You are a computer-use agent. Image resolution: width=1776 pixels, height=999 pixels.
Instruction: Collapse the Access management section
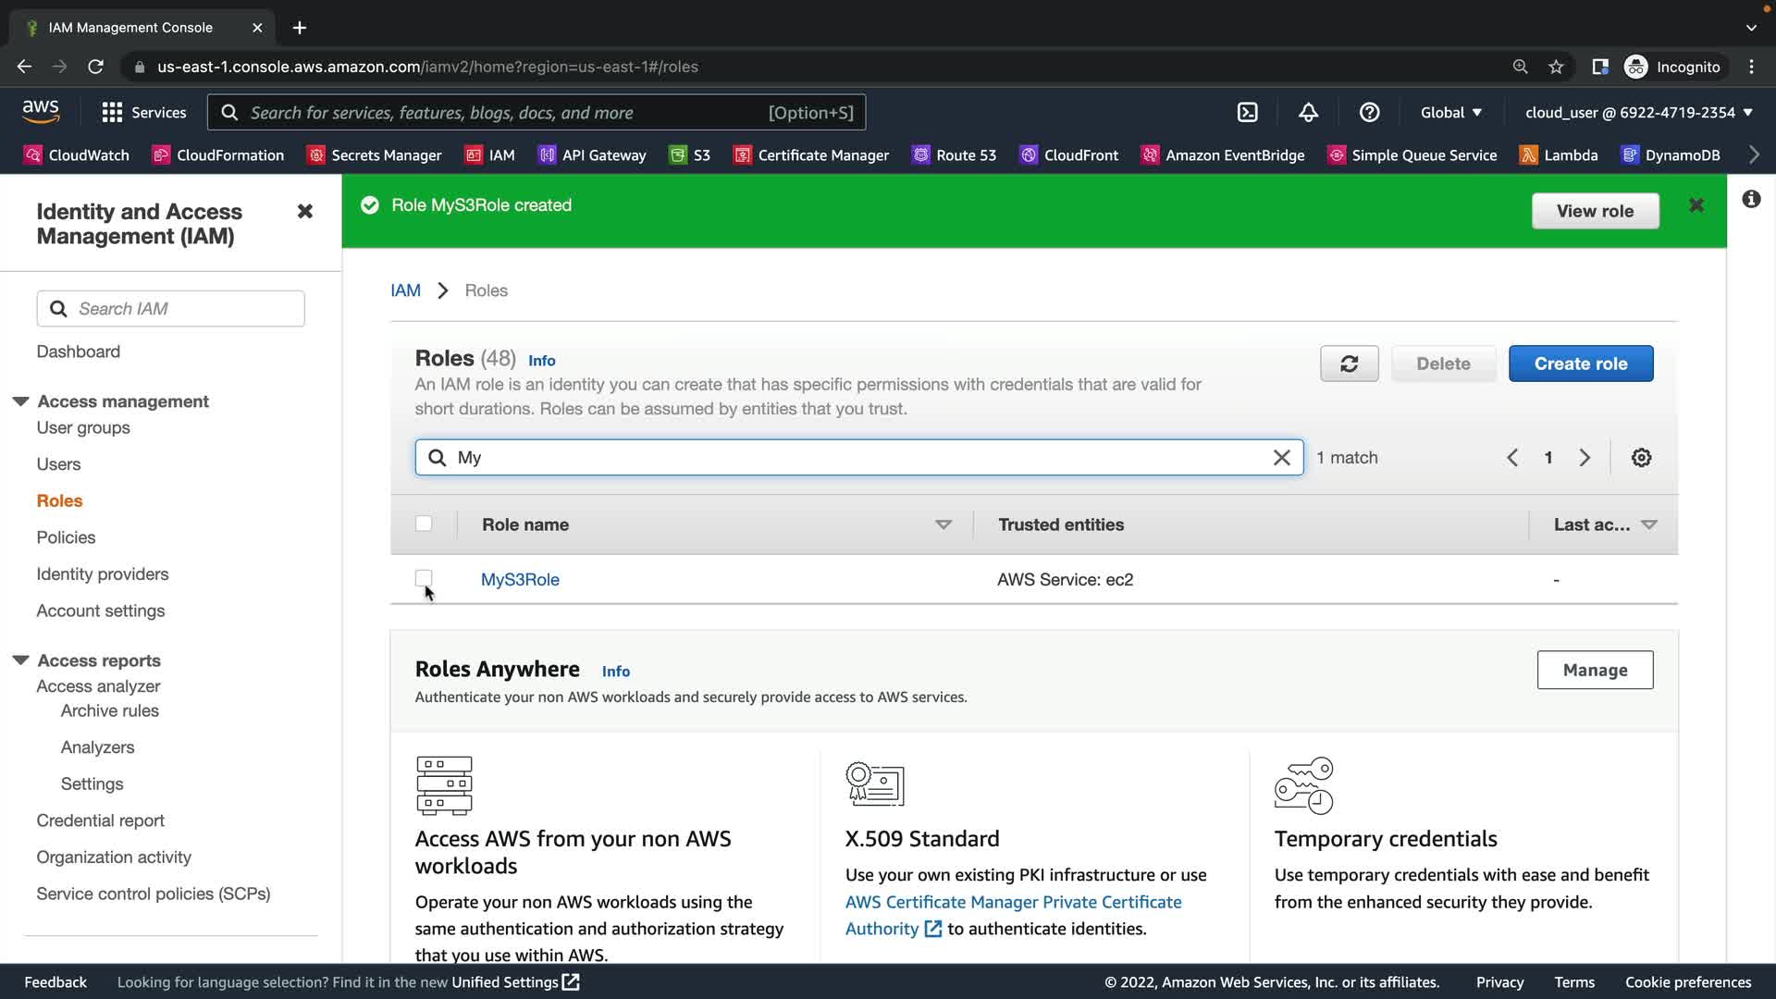20,401
